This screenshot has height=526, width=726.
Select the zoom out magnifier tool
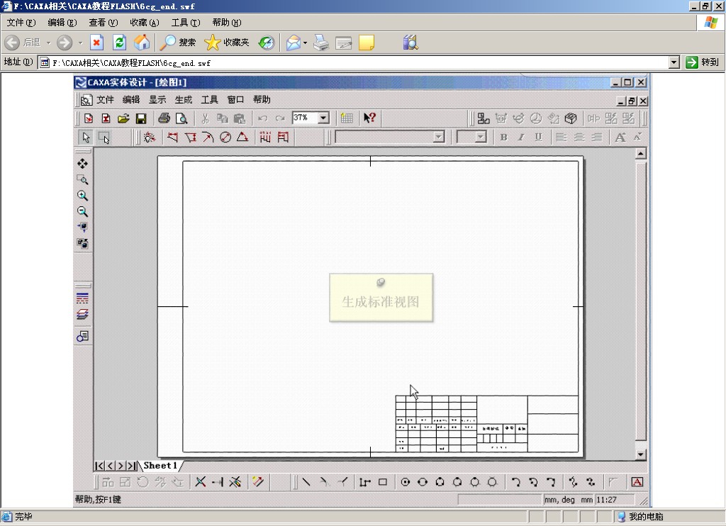(x=82, y=211)
